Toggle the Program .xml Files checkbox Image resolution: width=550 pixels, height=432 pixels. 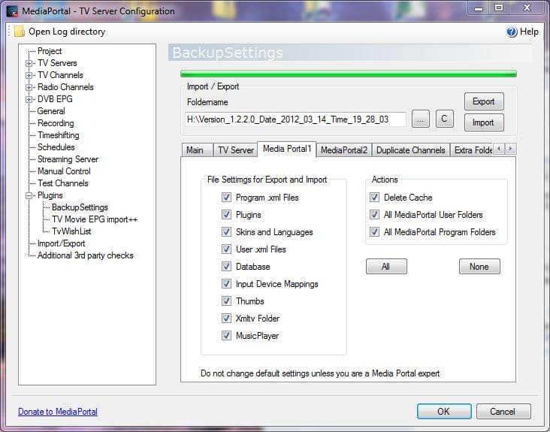pyautogui.click(x=226, y=198)
